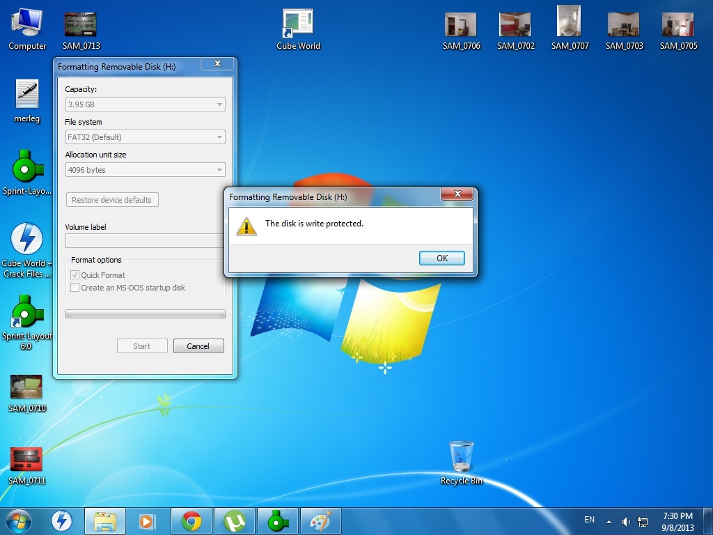Toggle Create an MS-DOS startup disk
Viewport: 713px width, 535px height.
click(75, 288)
